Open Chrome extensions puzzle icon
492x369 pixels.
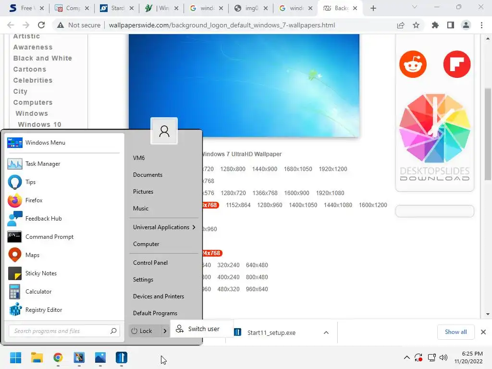click(435, 25)
